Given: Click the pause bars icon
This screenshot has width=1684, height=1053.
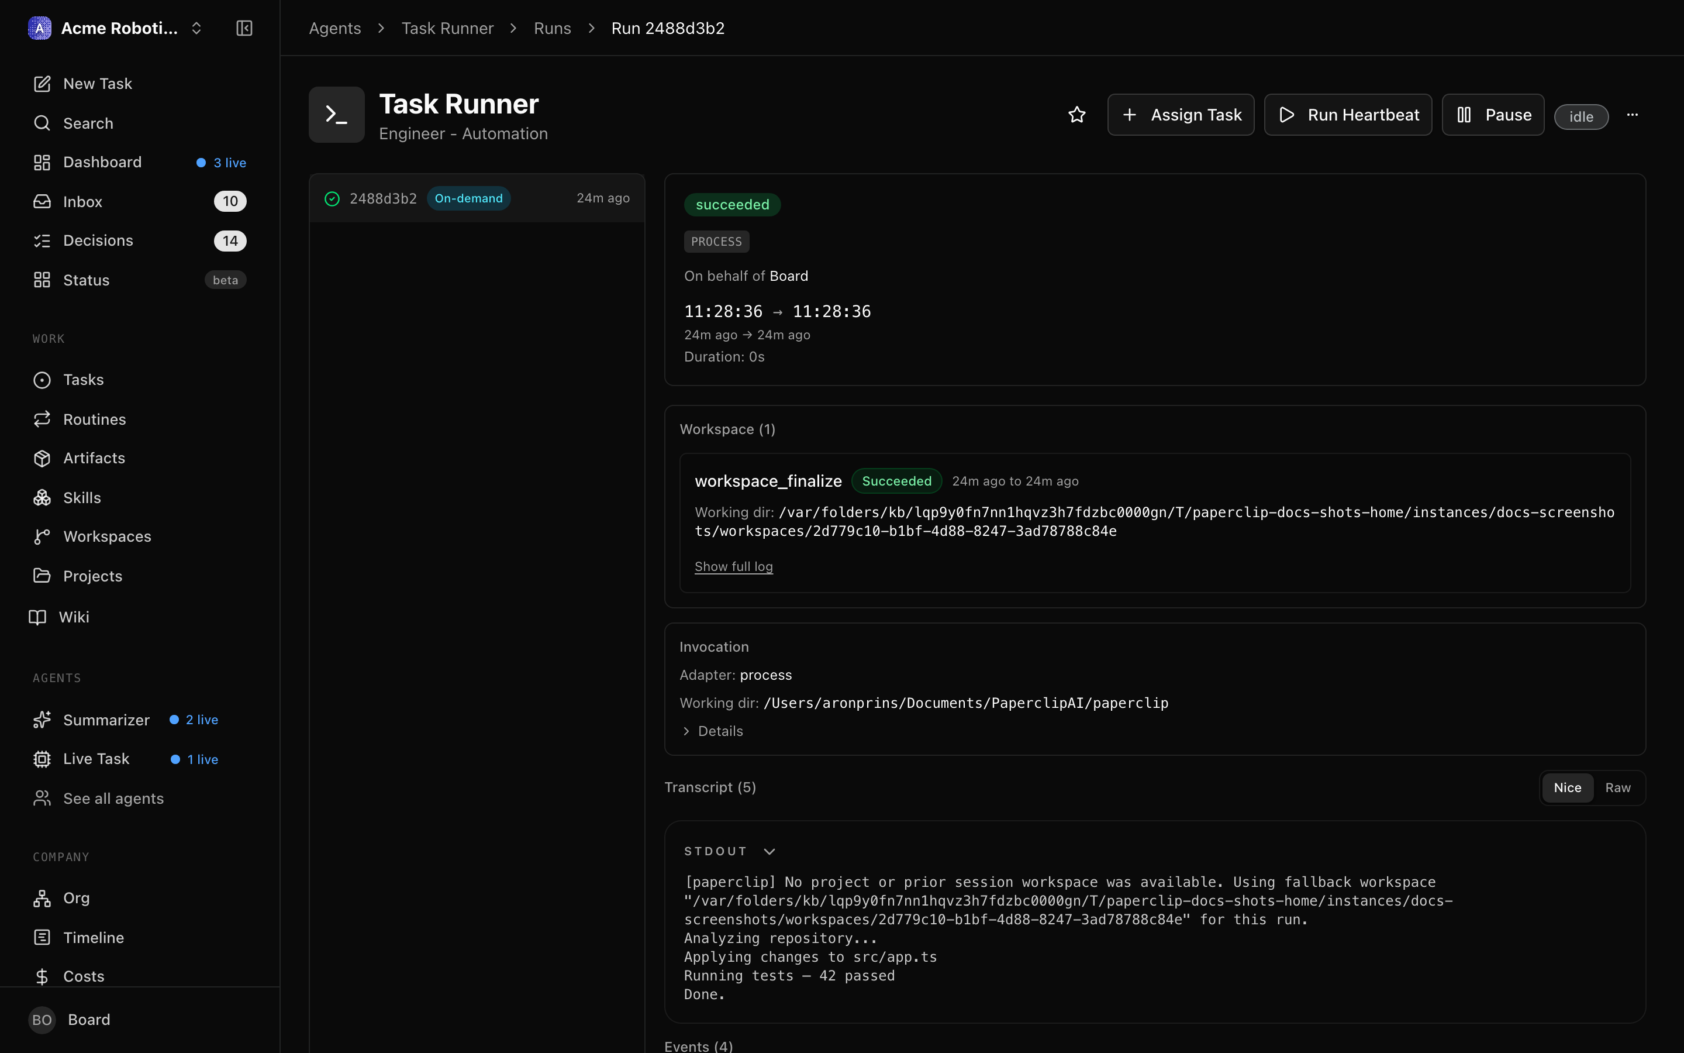Looking at the screenshot, I should 1464,115.
